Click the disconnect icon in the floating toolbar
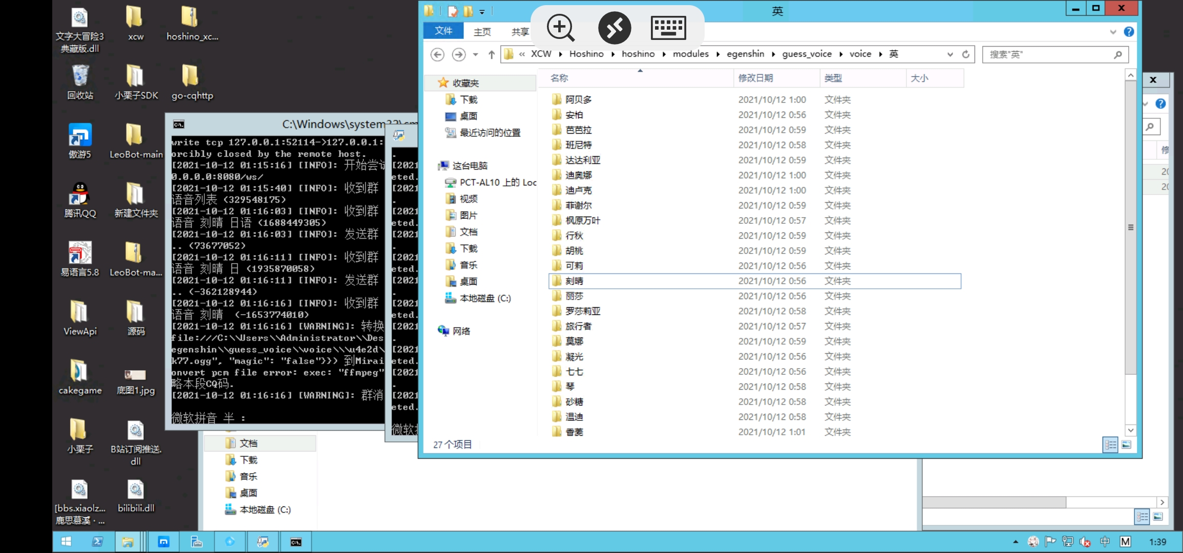The height and width of the screenshot is (553, 1183). coord(614,28)
